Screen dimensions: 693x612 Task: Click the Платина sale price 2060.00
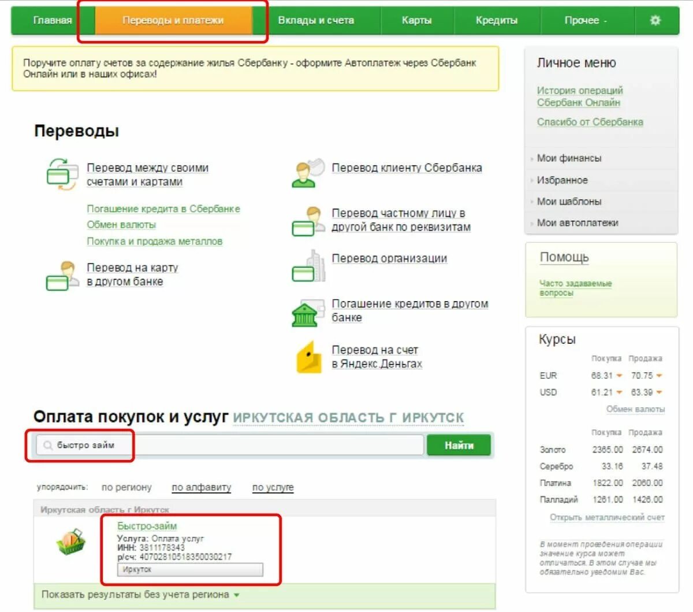[x=647, y=483]
